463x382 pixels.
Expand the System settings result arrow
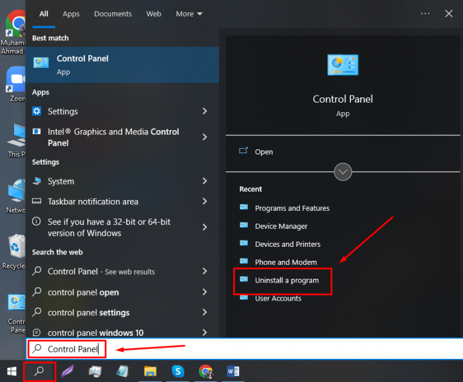click(x=205, y=181)
